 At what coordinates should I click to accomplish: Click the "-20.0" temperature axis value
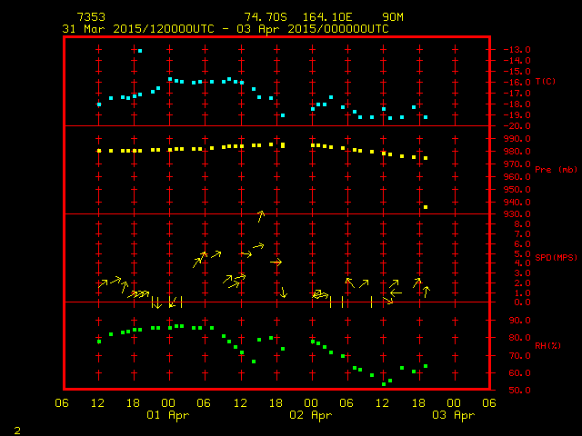coord(517,126)
